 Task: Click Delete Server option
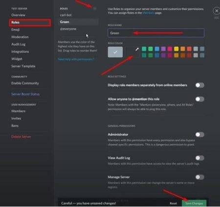(x=21, y=137)
